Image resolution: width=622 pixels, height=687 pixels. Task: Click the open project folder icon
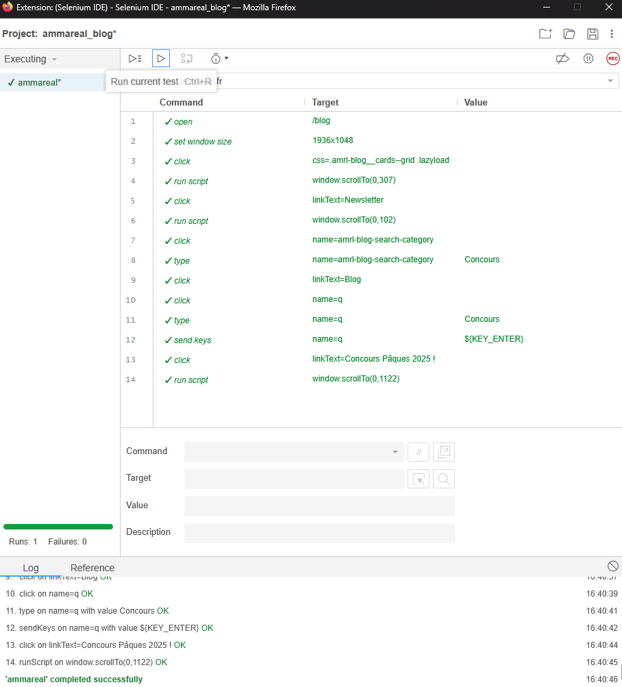tap(569, 34)
